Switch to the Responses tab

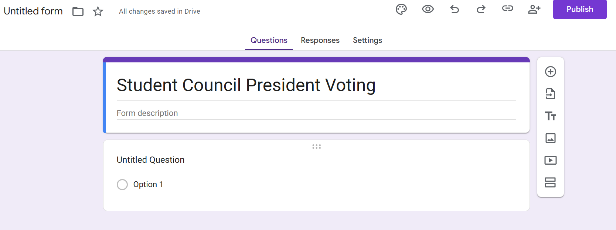(x=320, y=40)
